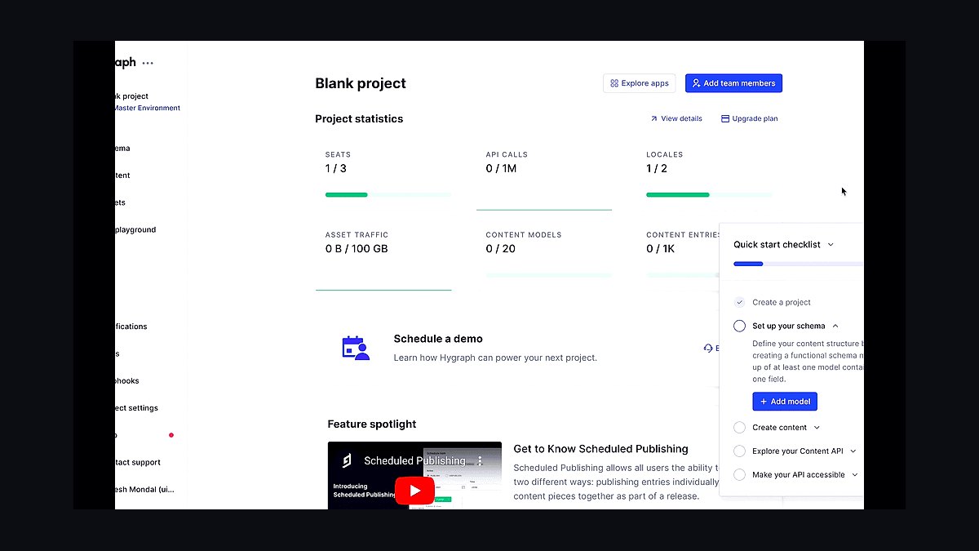Click the Content models value 0 / 20

coord(501,249)
